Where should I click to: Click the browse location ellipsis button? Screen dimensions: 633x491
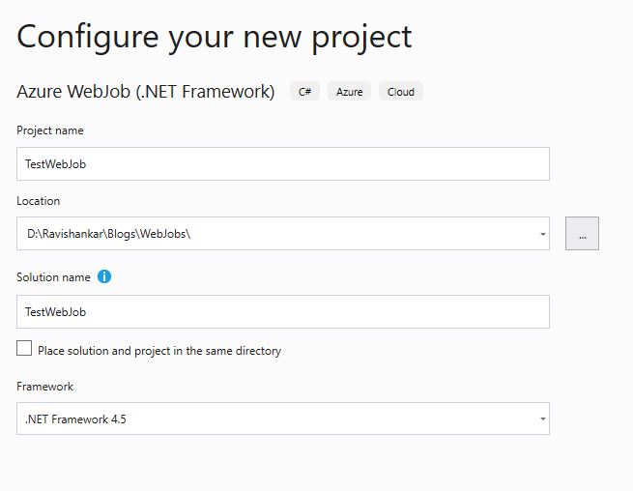click(582, 233)
